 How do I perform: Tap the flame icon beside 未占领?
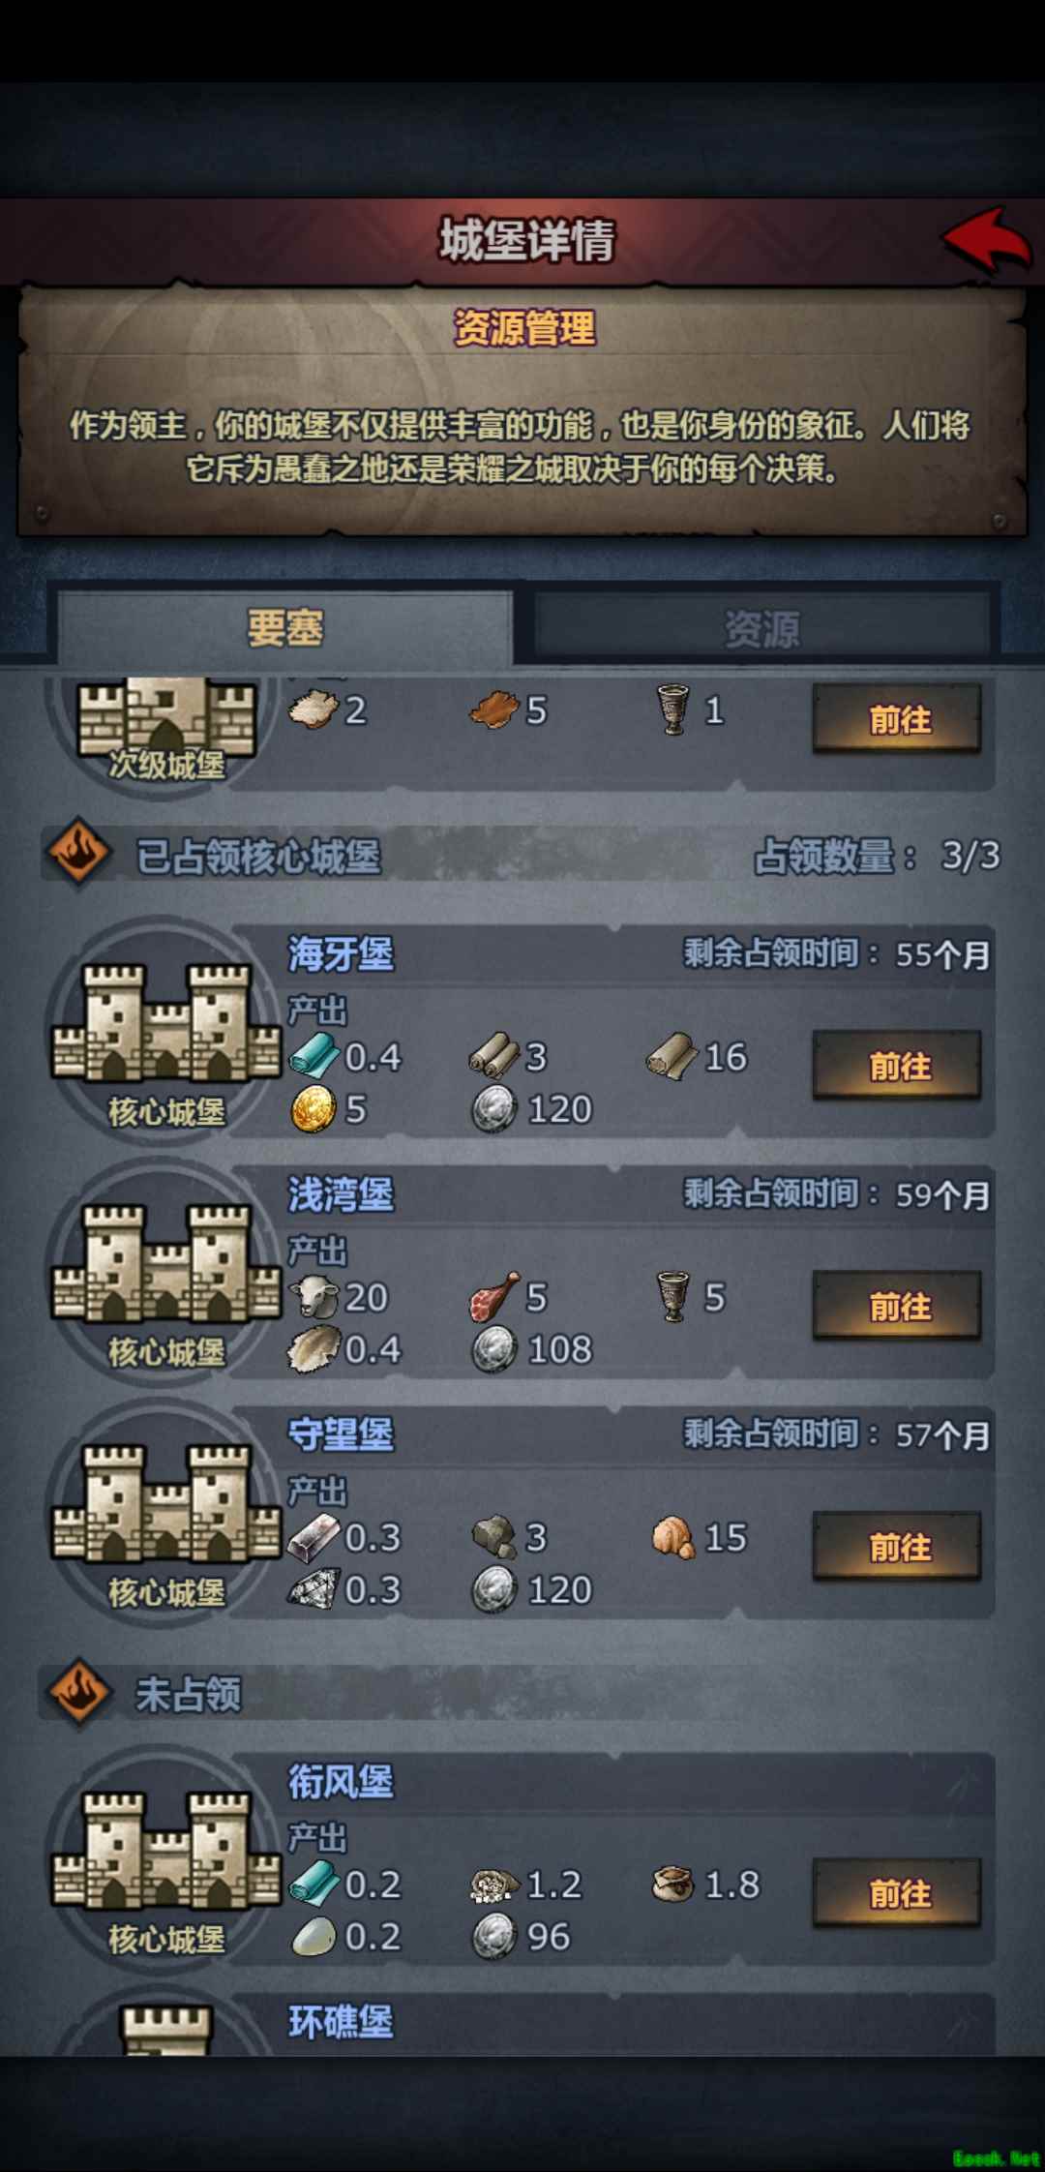pyautogui.click(x=78, y=1692)
